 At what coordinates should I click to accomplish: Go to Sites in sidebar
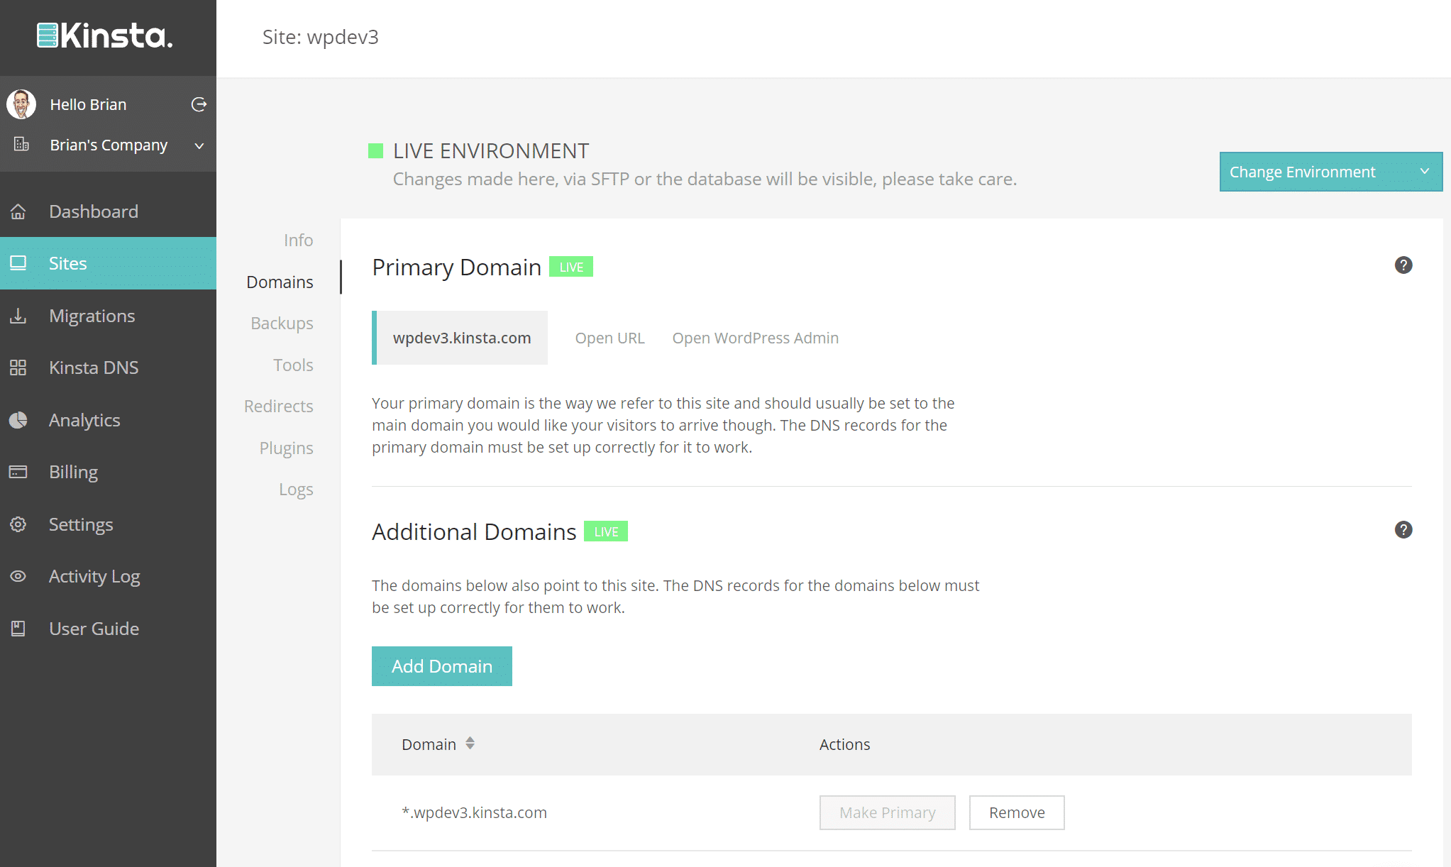tap(108, 263)
